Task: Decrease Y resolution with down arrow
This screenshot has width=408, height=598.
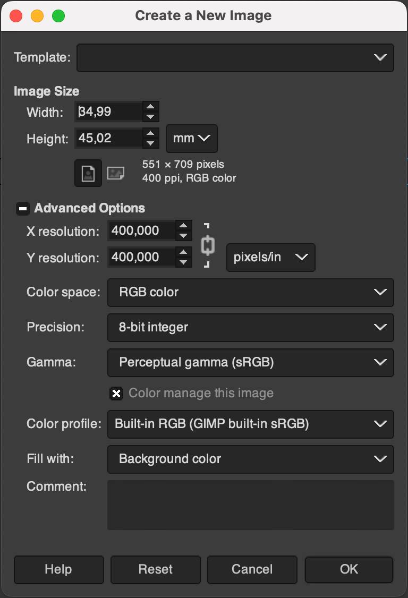Action: coord(184,262)
